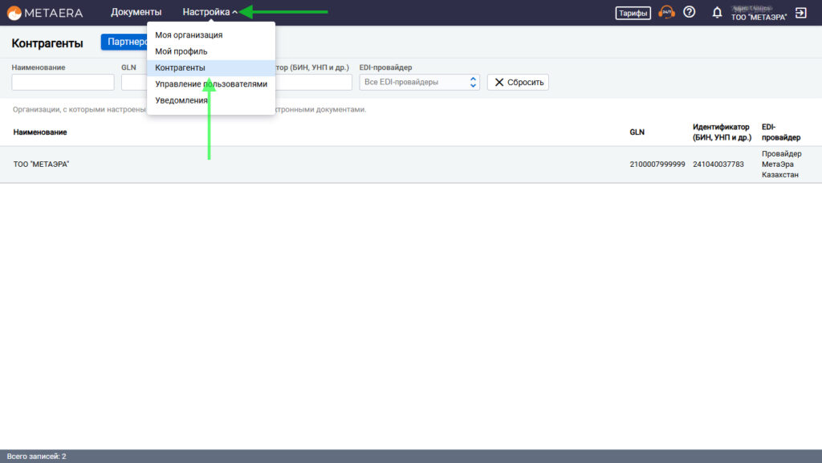Click the Сбросить reset button
The width and height of the screenshot is (822, 463).
(x=518, y=82)
